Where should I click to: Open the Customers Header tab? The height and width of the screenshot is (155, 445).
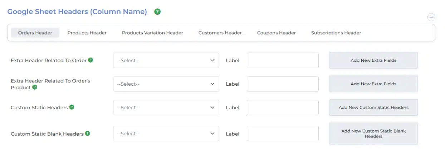(220, 33)
